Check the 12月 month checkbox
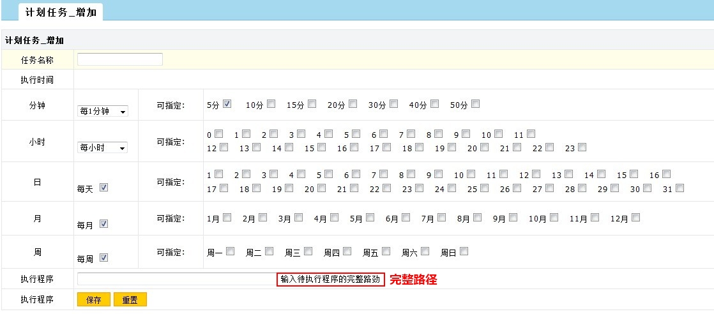 (x=635, y=218)
